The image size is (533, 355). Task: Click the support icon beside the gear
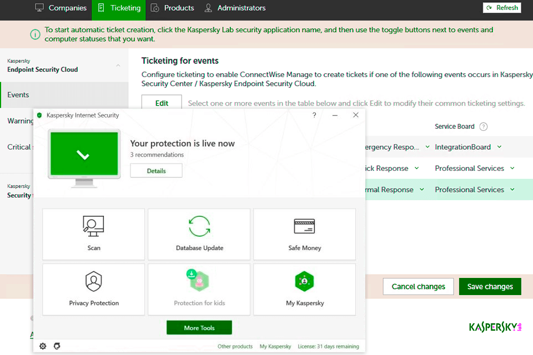tap(57, 346)
